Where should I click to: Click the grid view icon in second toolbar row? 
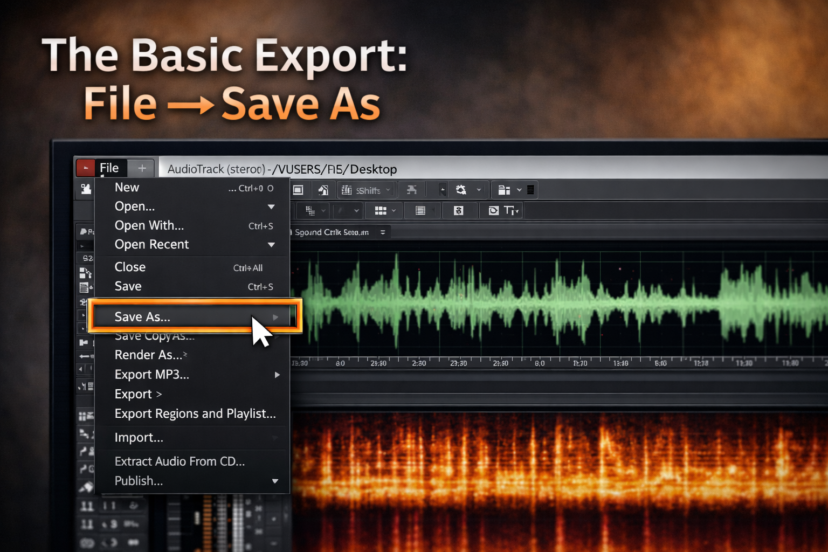[x=381, y=210]
